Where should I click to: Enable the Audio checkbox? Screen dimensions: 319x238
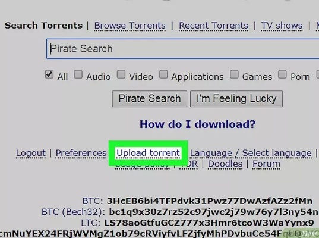[78, 74]
